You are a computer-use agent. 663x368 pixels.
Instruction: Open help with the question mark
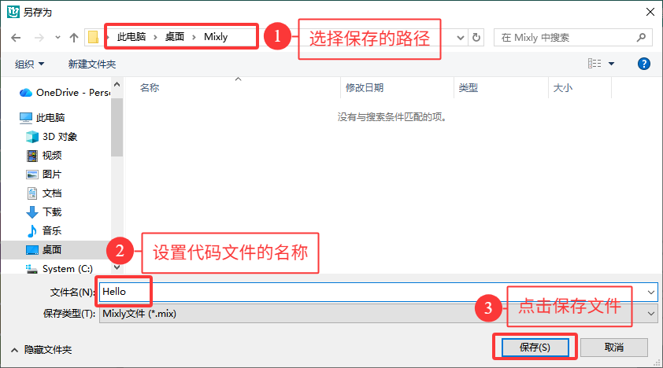pyautogui.click(x=643, y=64)
